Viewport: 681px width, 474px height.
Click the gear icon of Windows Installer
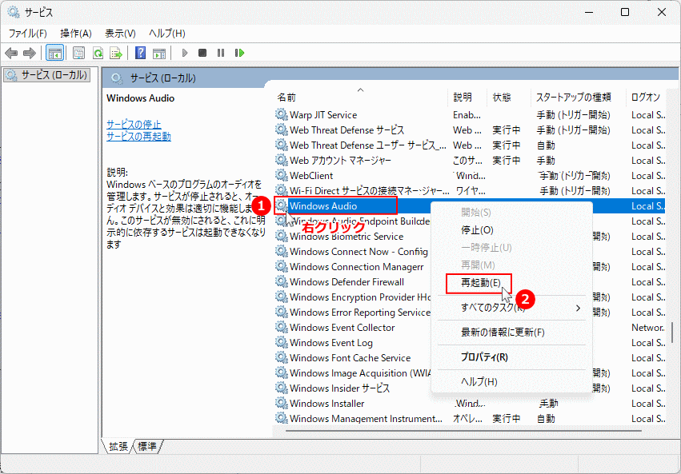point(282,403)
